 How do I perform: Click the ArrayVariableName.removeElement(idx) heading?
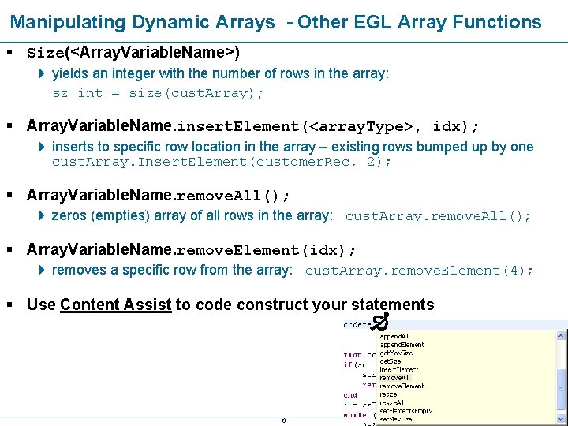tap(191, 250)
